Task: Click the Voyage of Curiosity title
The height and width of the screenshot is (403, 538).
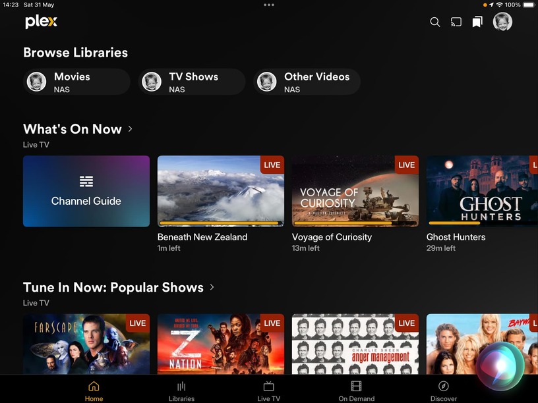Action: (332, 237)
